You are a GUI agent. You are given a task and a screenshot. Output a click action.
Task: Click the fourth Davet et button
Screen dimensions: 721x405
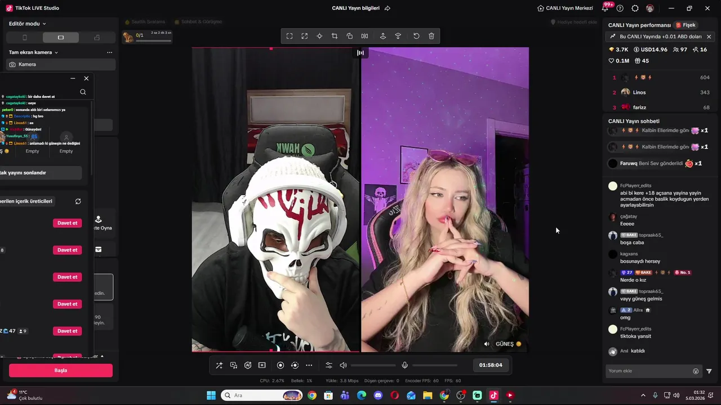pos(67,304)
